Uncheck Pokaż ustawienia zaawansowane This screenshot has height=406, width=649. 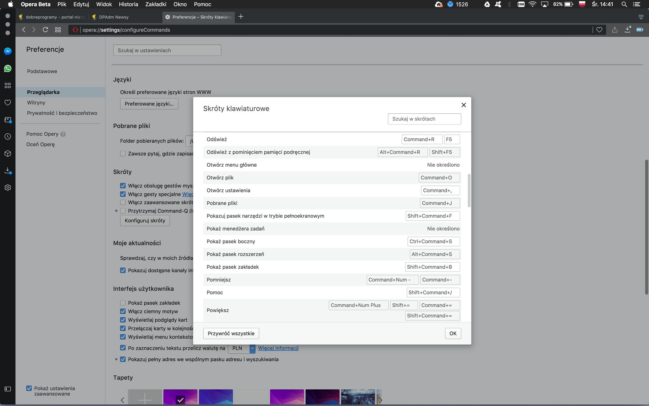29,388
